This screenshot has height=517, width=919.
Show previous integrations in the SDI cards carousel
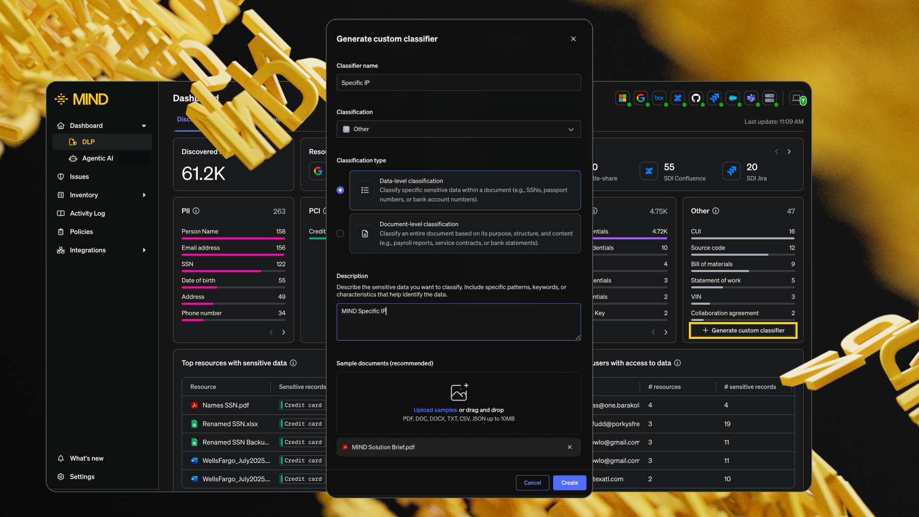777,152
